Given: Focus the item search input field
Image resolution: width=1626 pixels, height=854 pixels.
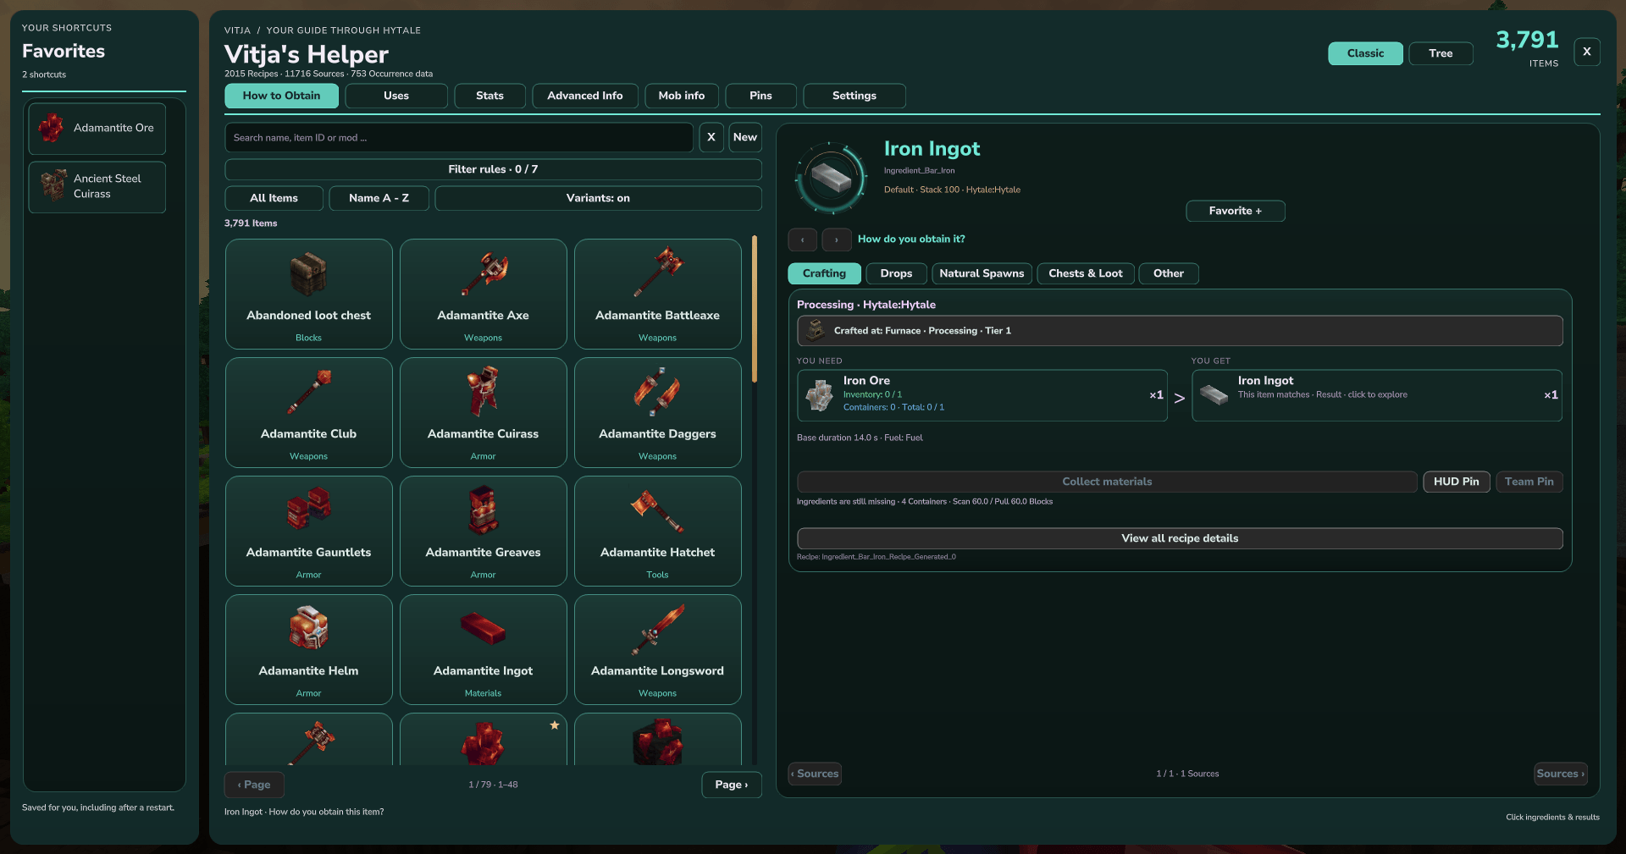Looking at the screenshot, I should click(x=459, y=137).
